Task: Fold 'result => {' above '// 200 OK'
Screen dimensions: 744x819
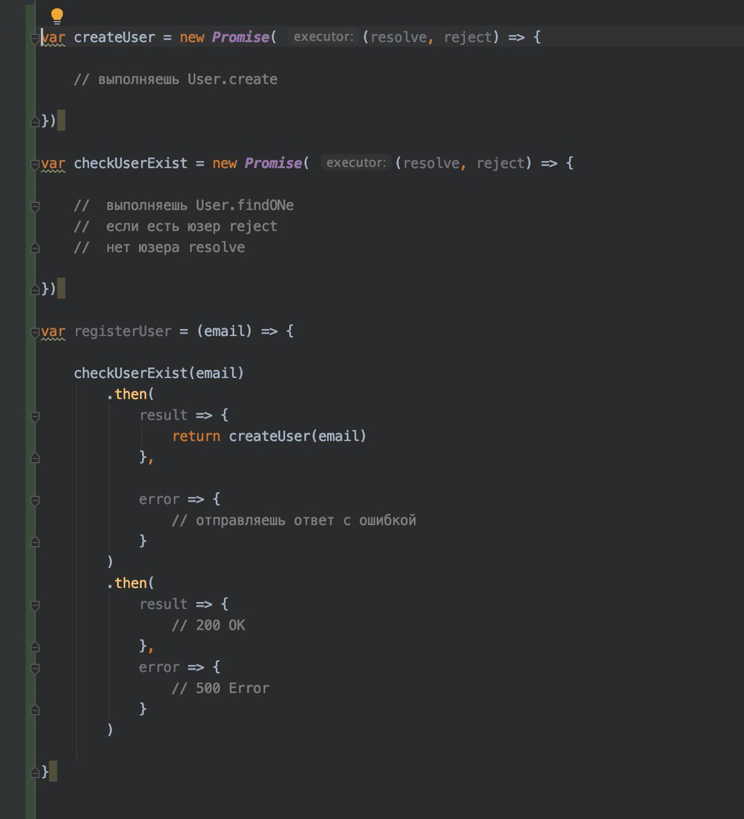Action: click(35, 605)
